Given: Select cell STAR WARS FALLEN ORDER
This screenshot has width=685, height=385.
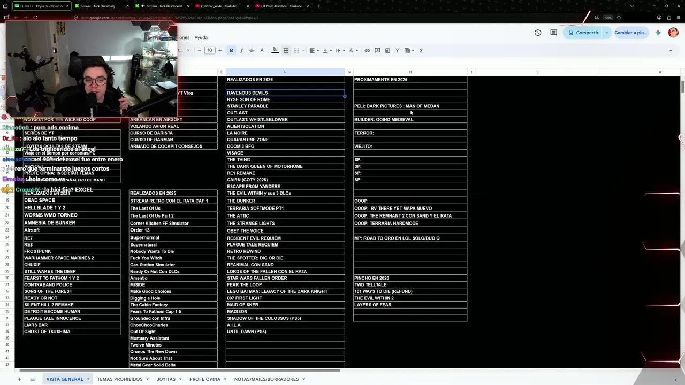Looking at the screenshot, I should coord(285,278).
